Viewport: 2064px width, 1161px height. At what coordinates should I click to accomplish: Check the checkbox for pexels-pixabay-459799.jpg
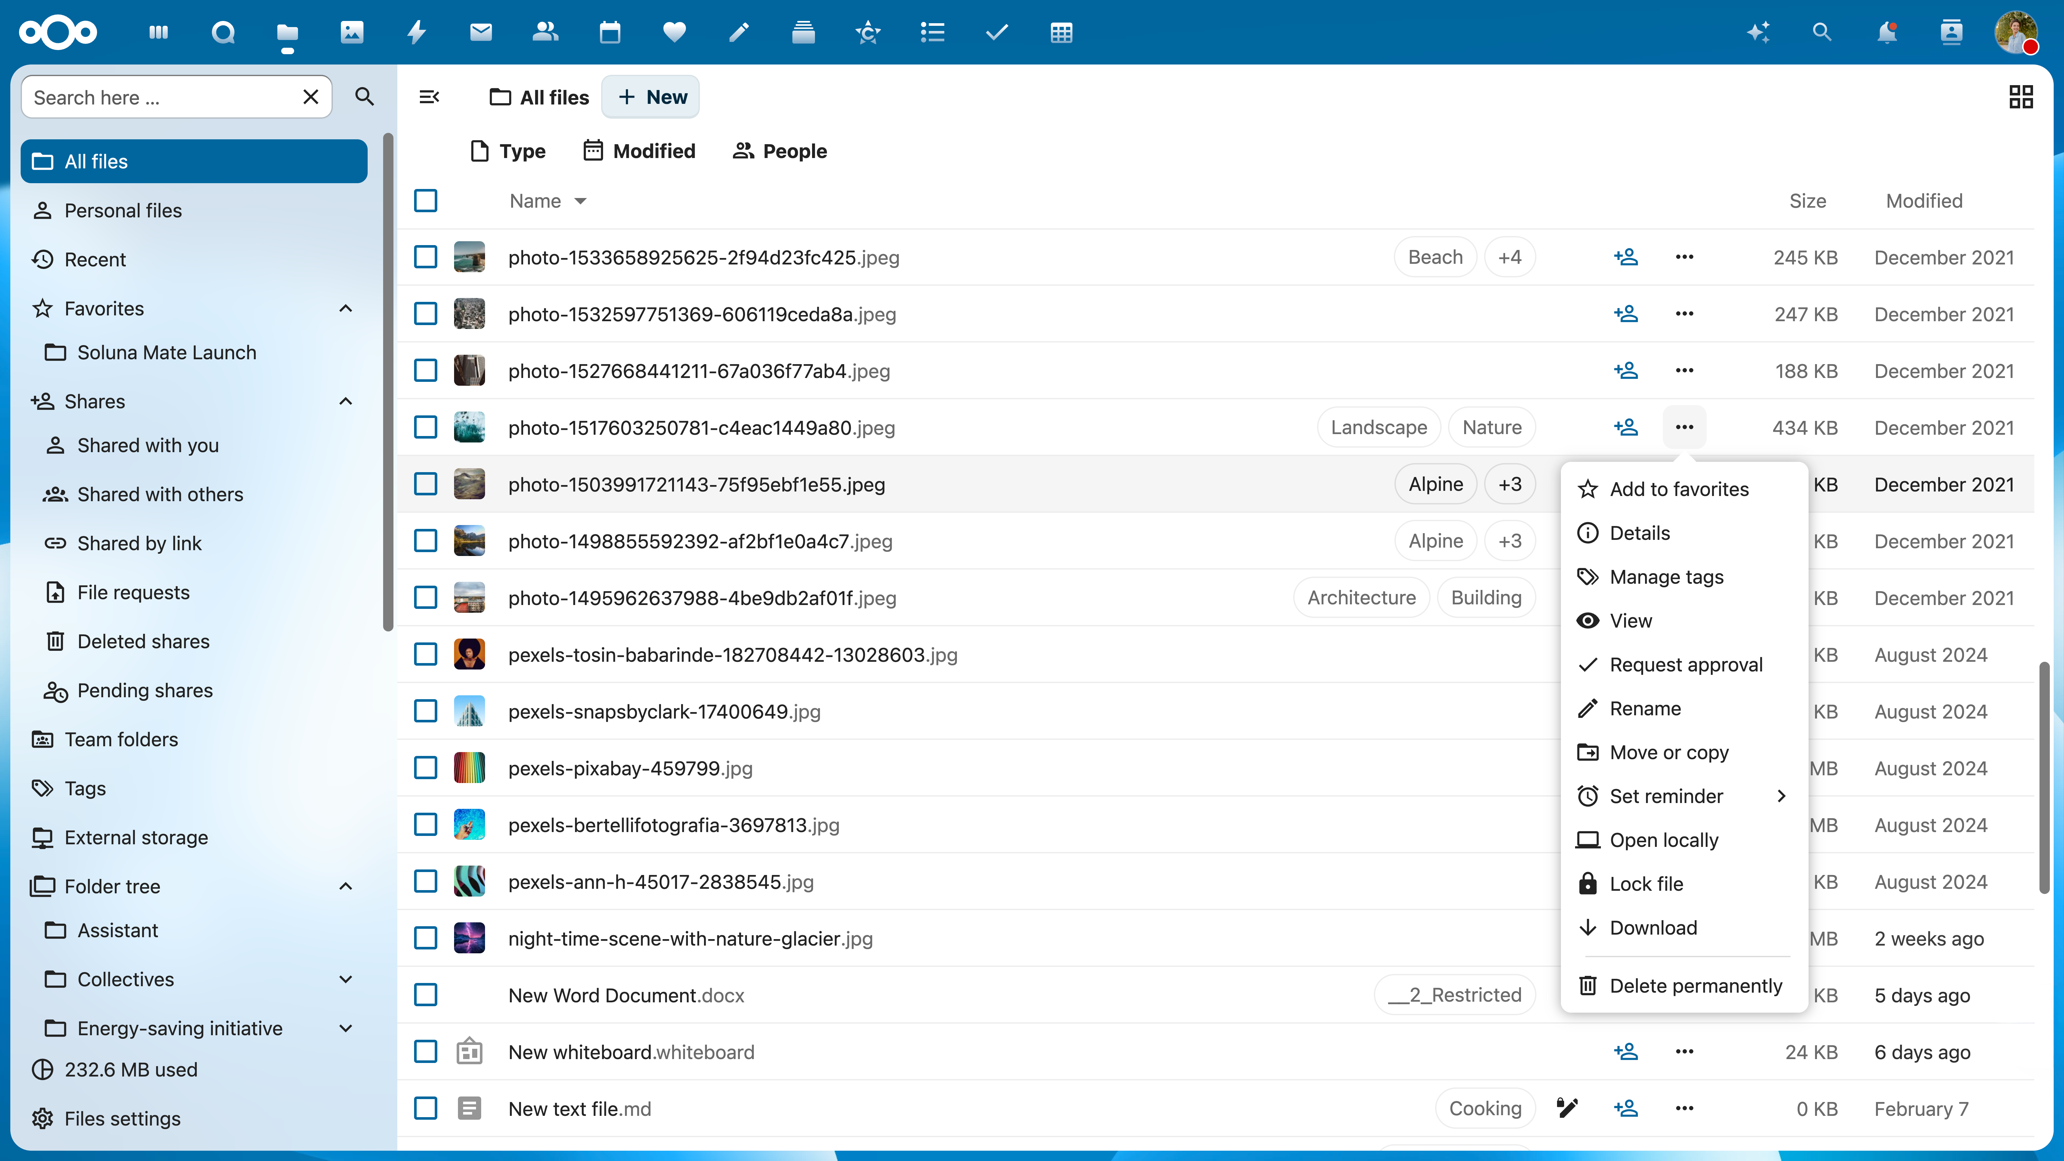tap(425, 768)
